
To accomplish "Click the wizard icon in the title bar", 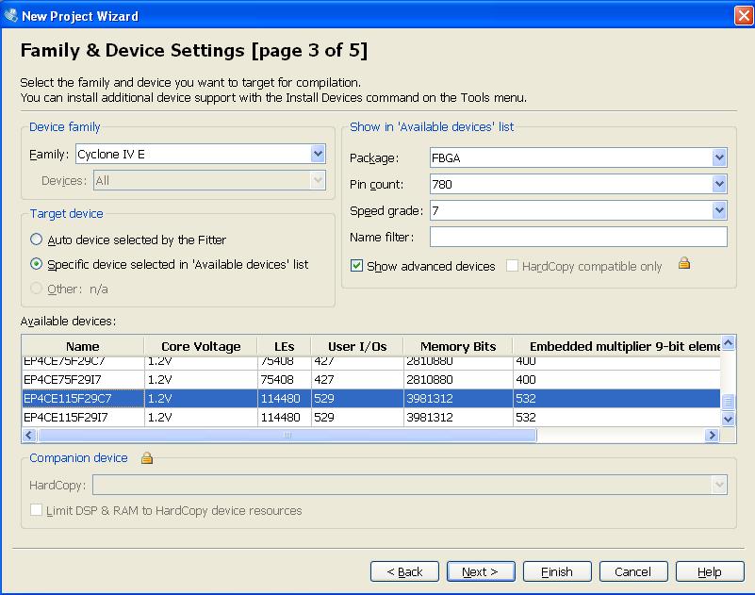I will point(10,15).
